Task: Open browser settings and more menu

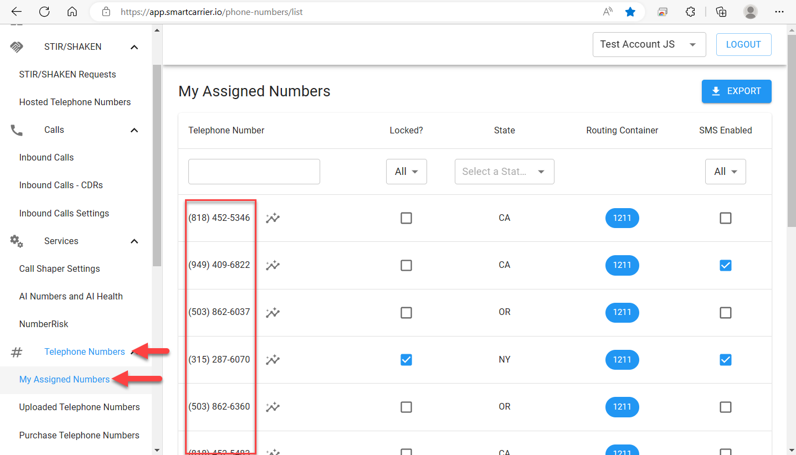Action: tap(779, 12)
